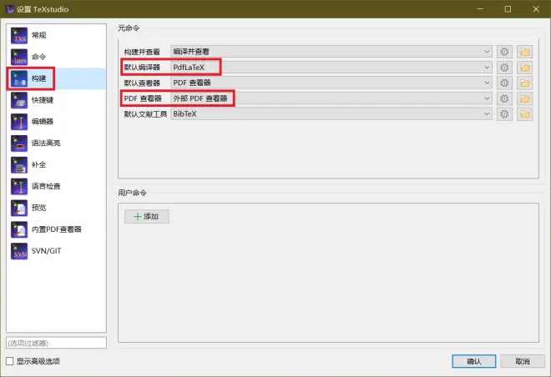This screenshot has height=377, width=551.
Task: Click the 默认文献工具 row label
Action: 145,114
